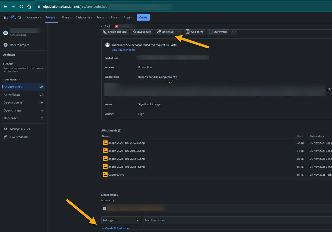Open View request in portal link
Screen dimensions: 332x232
123,50
